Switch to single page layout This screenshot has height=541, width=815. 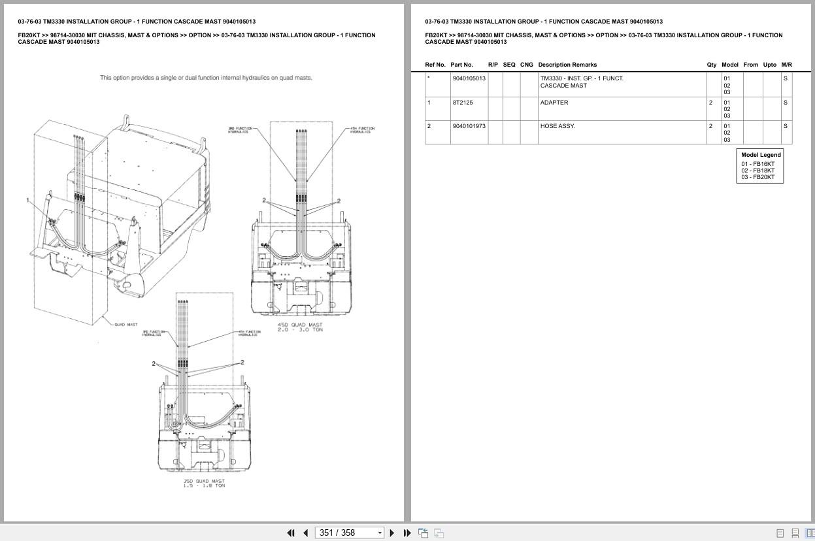[780, 533]
